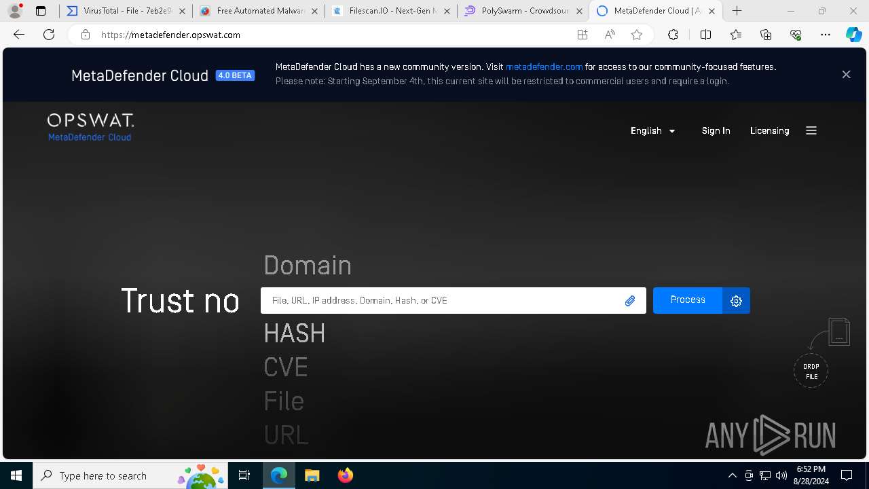Open Edge Settings and more menu
869x489 pixels.
[826, 35]
